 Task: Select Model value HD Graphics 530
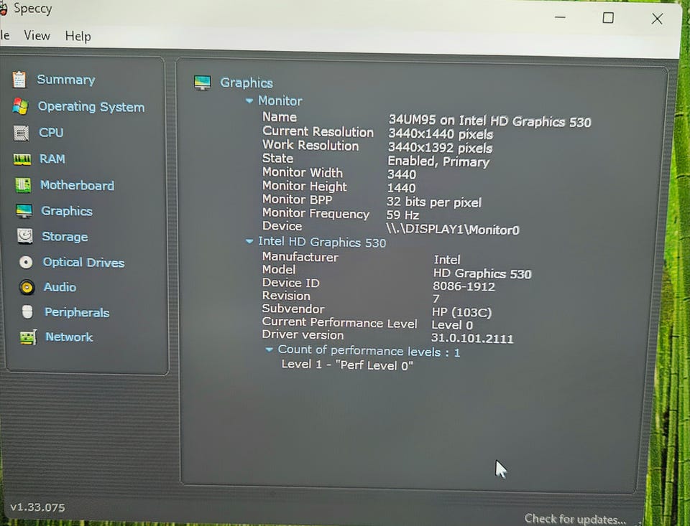tap(482, 273)
